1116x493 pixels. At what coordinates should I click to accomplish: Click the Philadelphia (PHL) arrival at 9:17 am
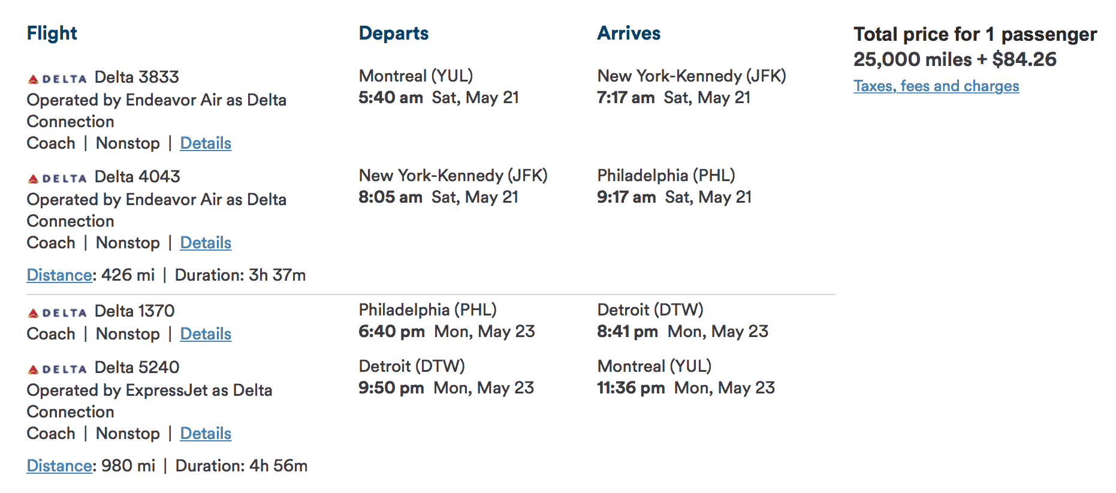(666, 176)
